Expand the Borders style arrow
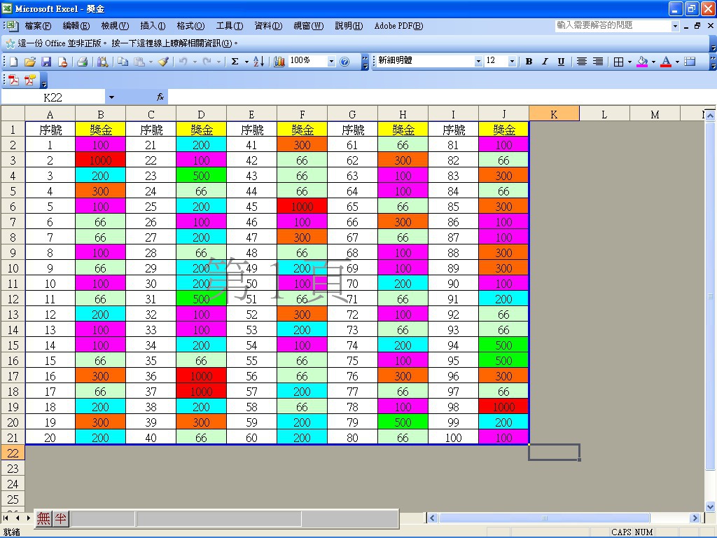The image size is (717, 538). (x=629, y=62)
